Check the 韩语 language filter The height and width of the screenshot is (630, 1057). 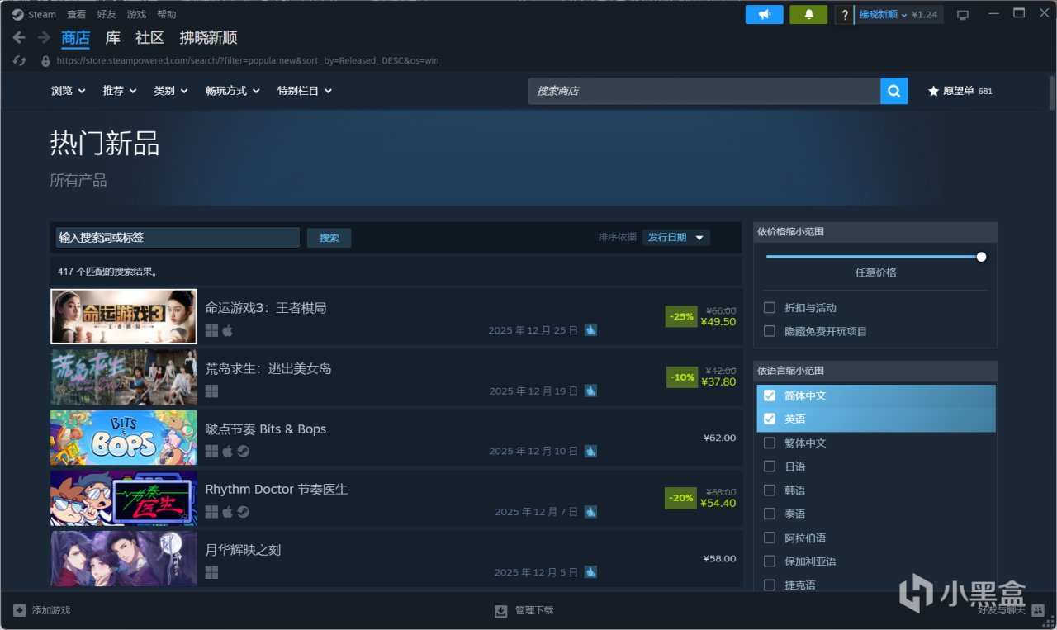(770, 490)
